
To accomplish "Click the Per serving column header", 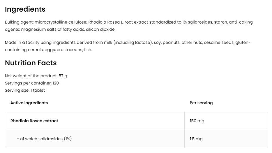I will coord(201,103).
